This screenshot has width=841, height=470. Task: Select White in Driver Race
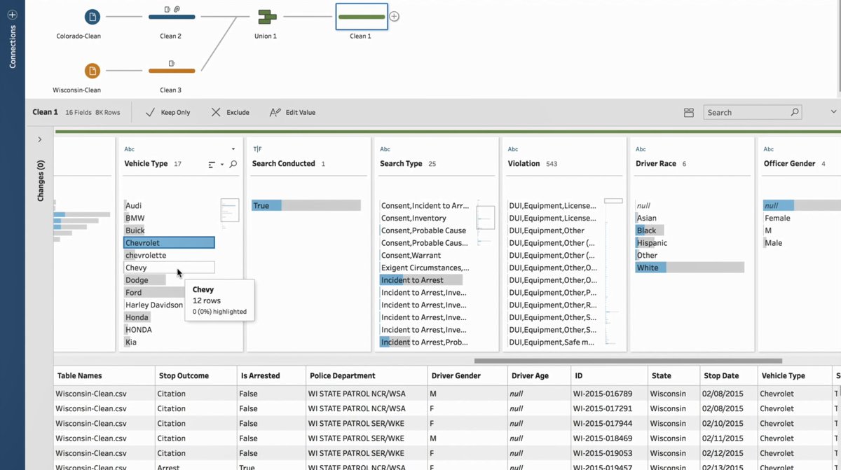coord(690,268)
